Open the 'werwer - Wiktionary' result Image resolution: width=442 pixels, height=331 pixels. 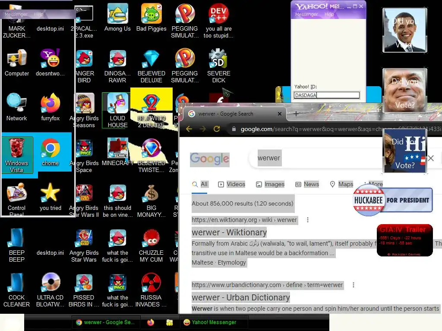click(x=229, y=232)
